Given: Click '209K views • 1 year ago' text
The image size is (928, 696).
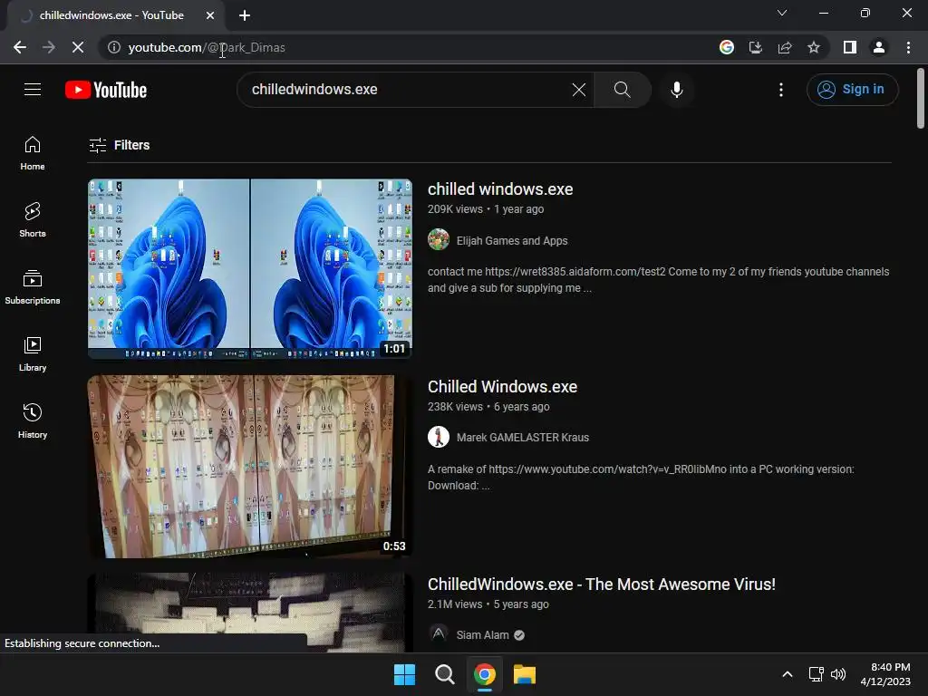Looking at the screenshot, I should (486, 209).
